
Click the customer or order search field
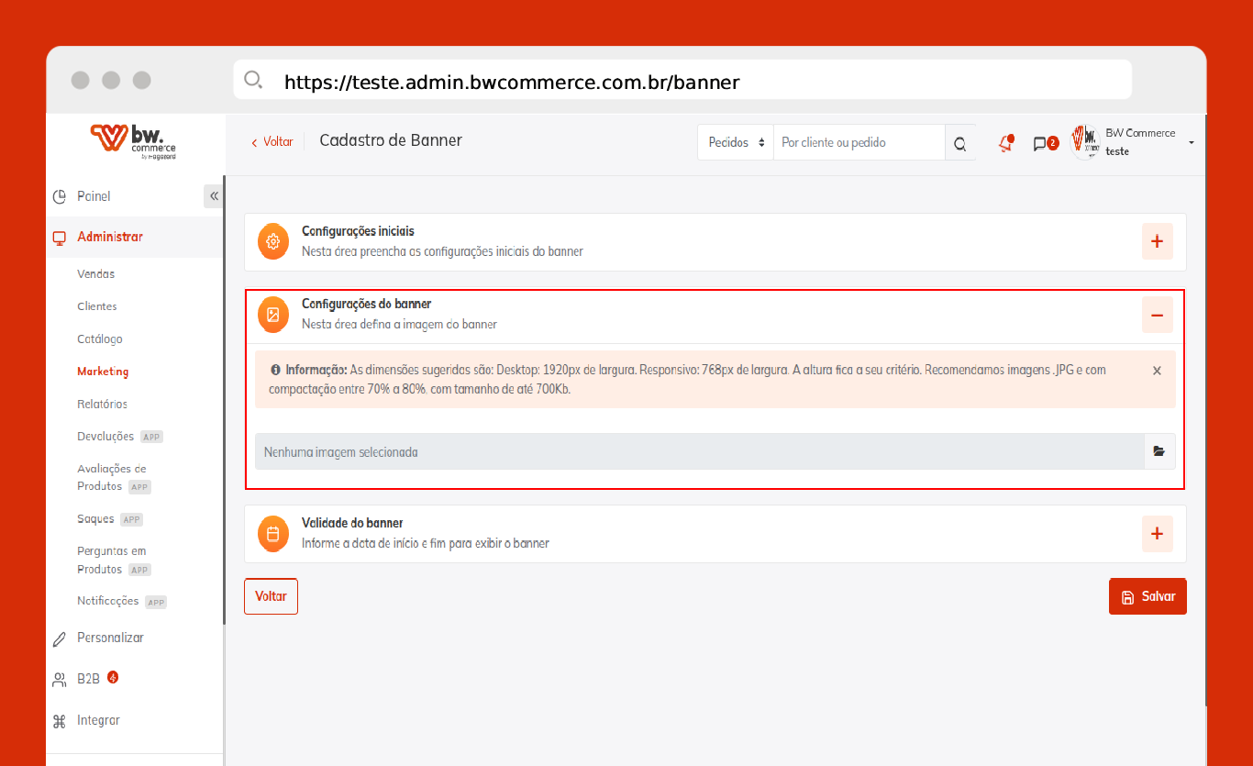pos(858,143)
